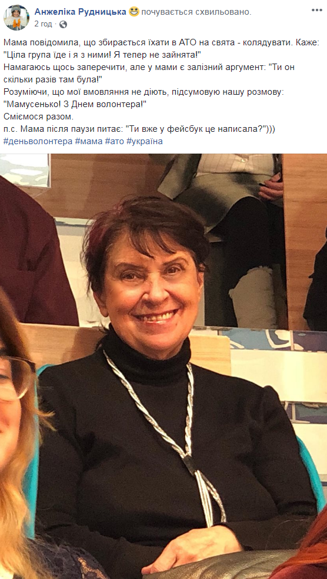Follow the #мама hashtag

[89, 141]
